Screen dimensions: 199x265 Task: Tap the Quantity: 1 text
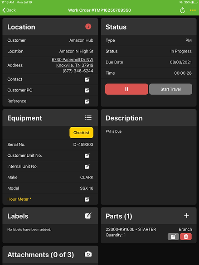coord(116,235)
